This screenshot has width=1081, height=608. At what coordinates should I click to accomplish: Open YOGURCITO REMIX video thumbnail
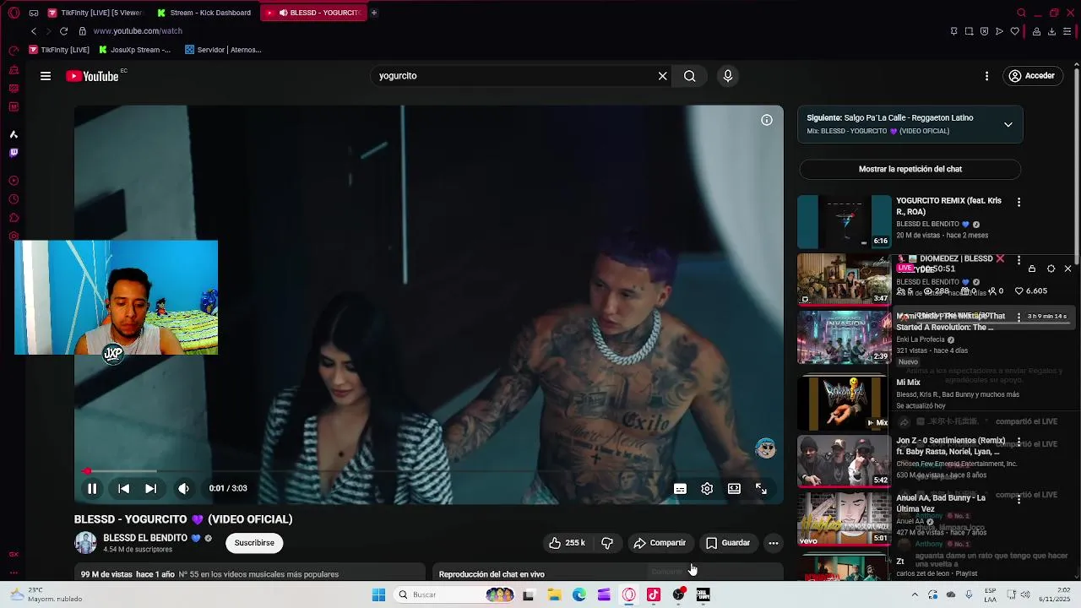pyautogui.click(x=844, y=222)
